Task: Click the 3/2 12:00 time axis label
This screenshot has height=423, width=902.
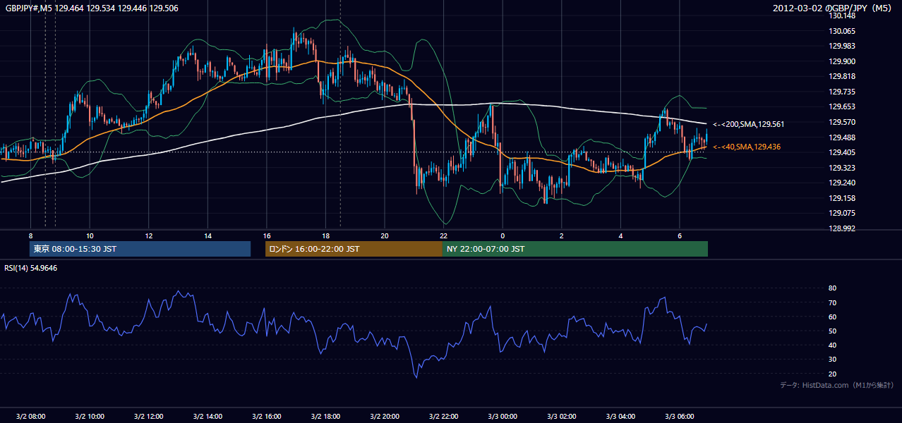Action: (x=148, y=417)
